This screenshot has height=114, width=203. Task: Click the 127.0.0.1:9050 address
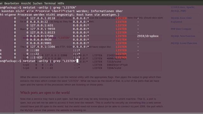[x=43, y=29]
